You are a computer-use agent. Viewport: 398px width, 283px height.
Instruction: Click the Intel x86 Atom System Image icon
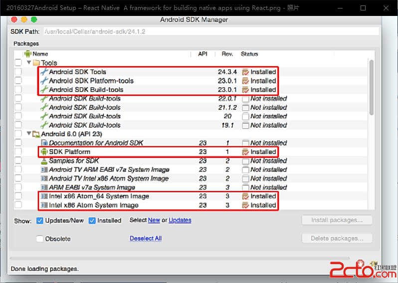point(44,205)
